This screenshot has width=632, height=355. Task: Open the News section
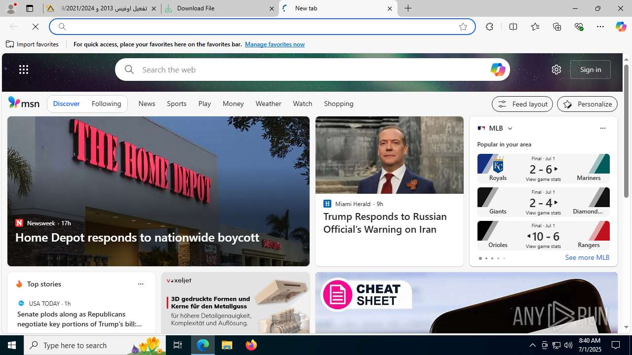click(x=147, y=104)
